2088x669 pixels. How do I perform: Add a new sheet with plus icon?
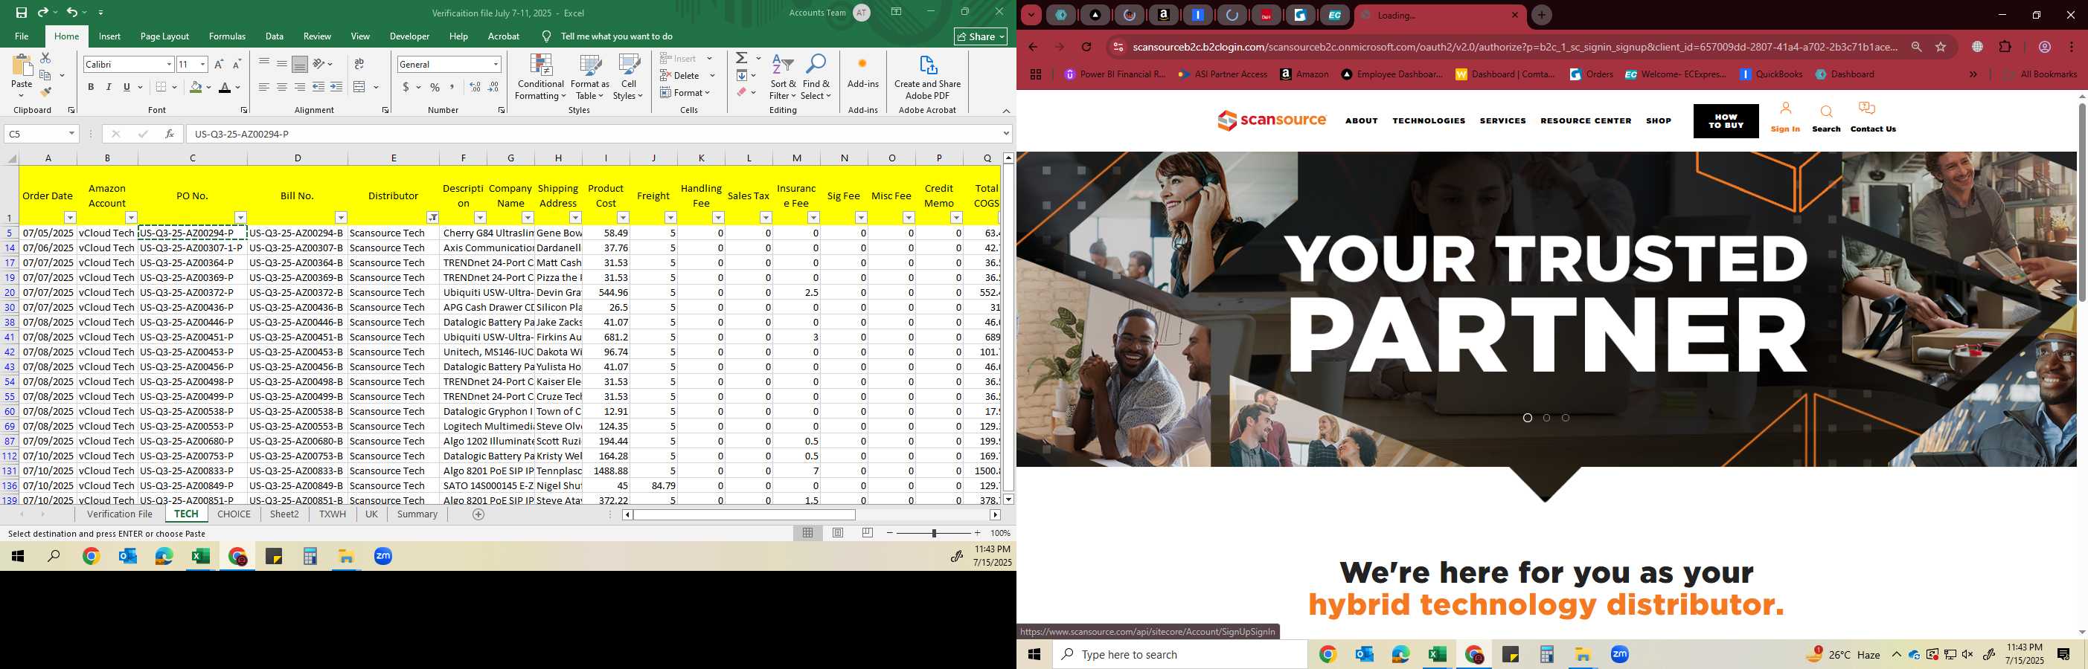point(478,514)
